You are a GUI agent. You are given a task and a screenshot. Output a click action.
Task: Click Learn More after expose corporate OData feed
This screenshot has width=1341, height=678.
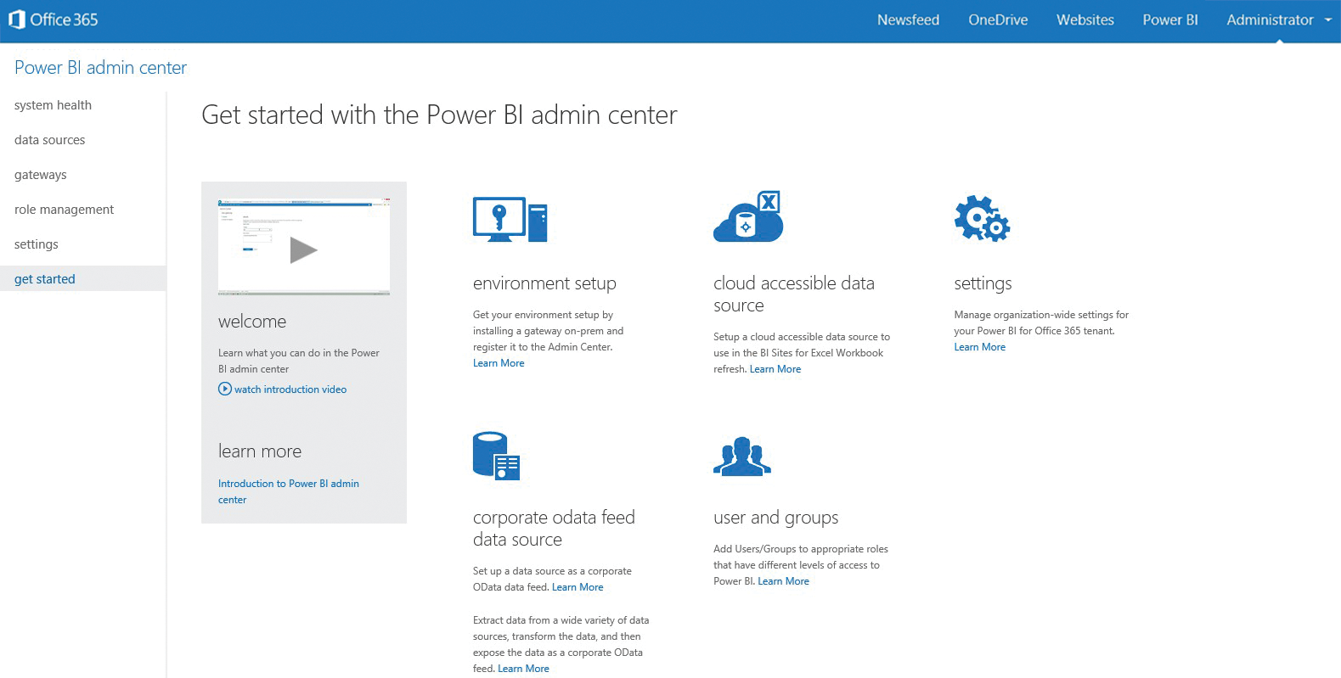pyautogui.click(x=523, y=669)
